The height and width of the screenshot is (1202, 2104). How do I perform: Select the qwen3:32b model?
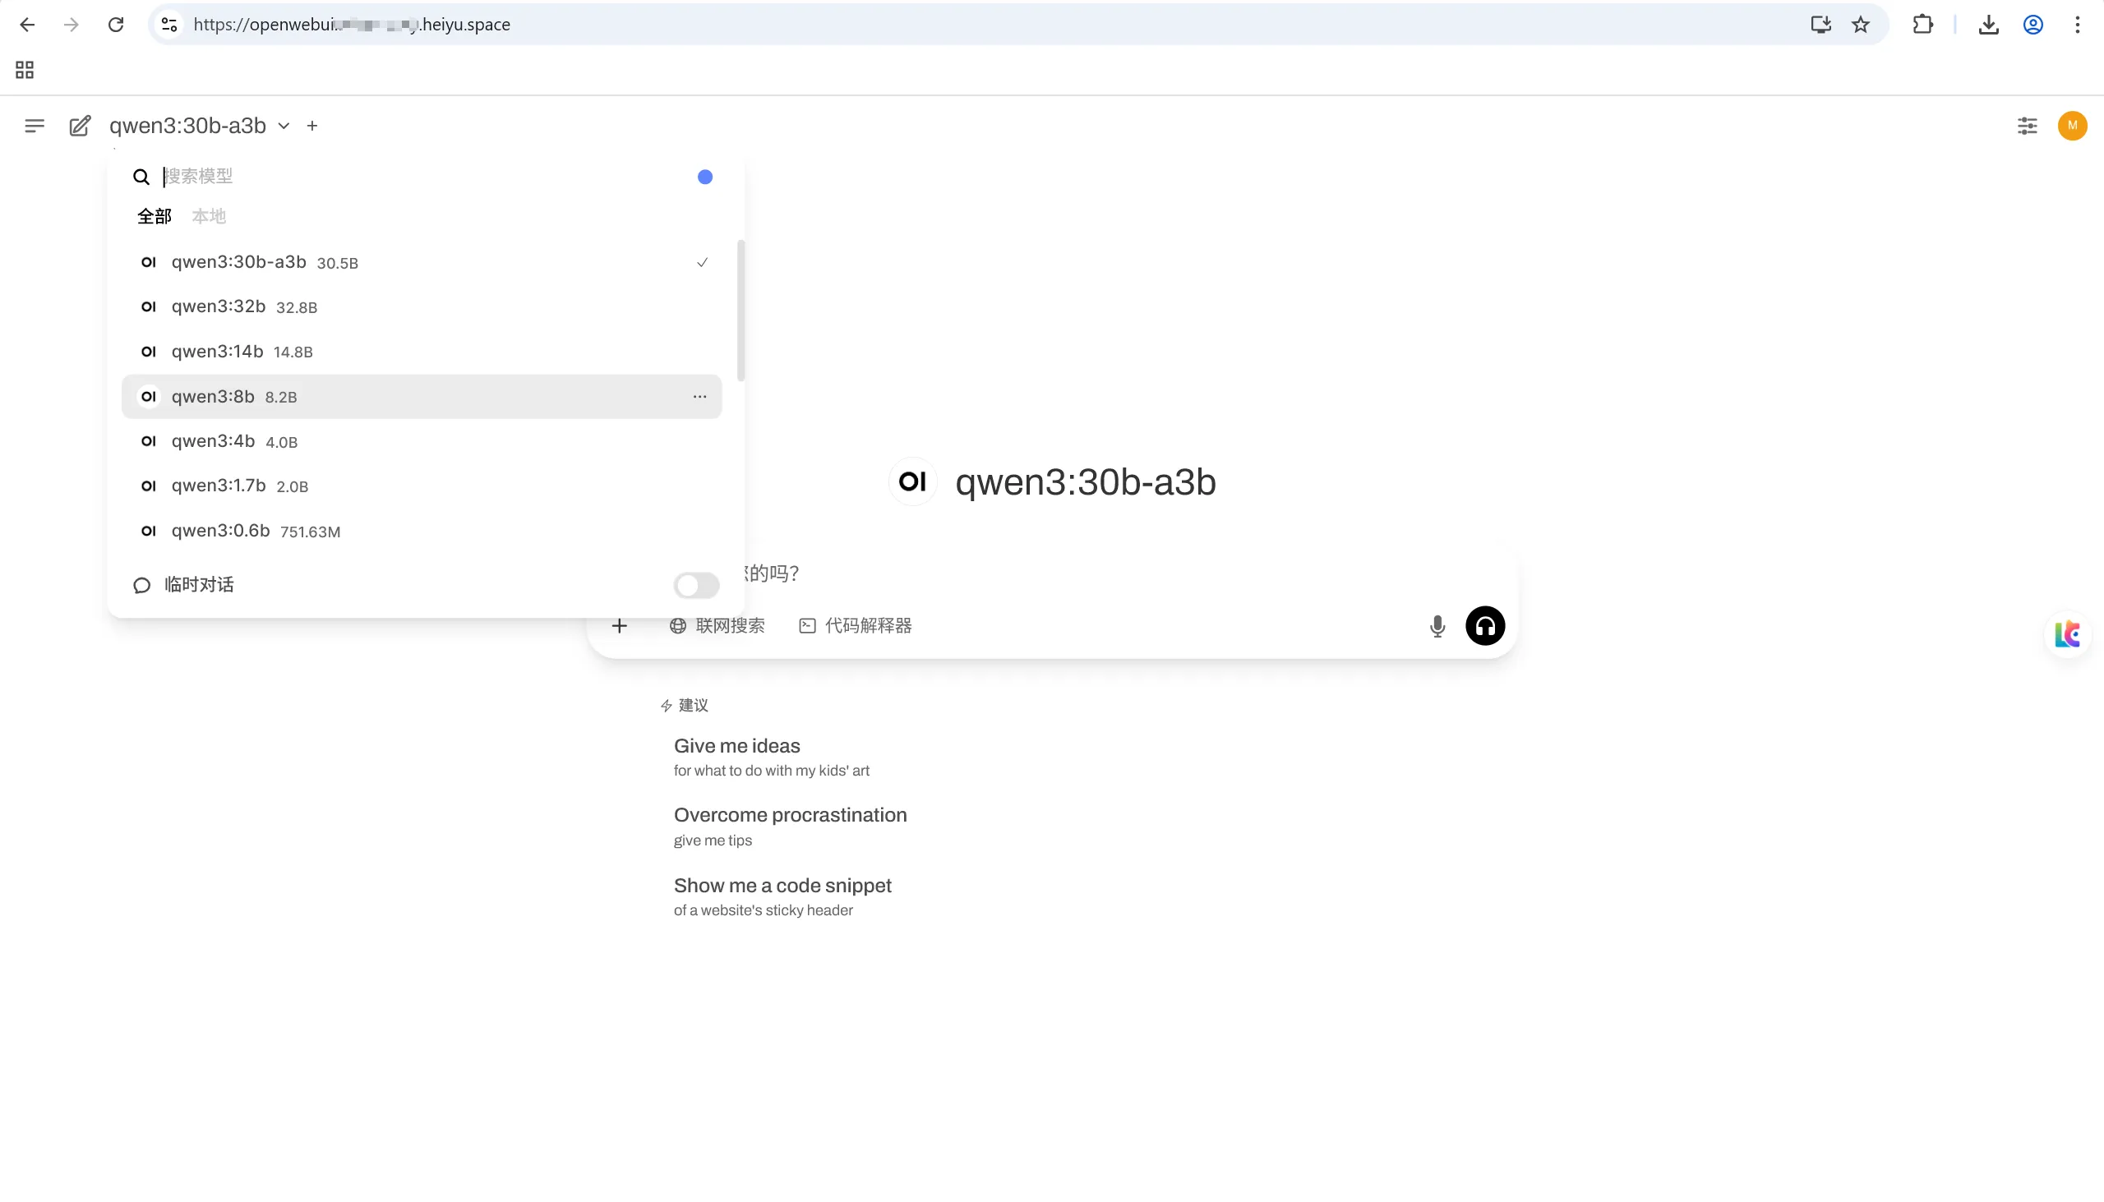(x=421, y=306)
